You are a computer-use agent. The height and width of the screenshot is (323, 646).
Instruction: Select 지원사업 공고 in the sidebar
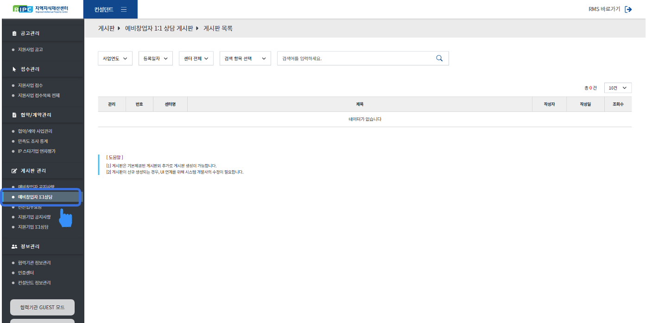pos(31,50)
